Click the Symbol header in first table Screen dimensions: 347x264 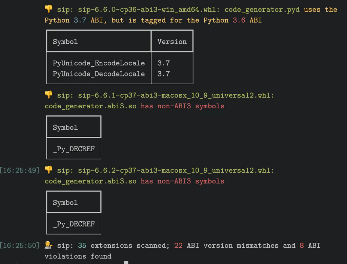click(65, 42)
